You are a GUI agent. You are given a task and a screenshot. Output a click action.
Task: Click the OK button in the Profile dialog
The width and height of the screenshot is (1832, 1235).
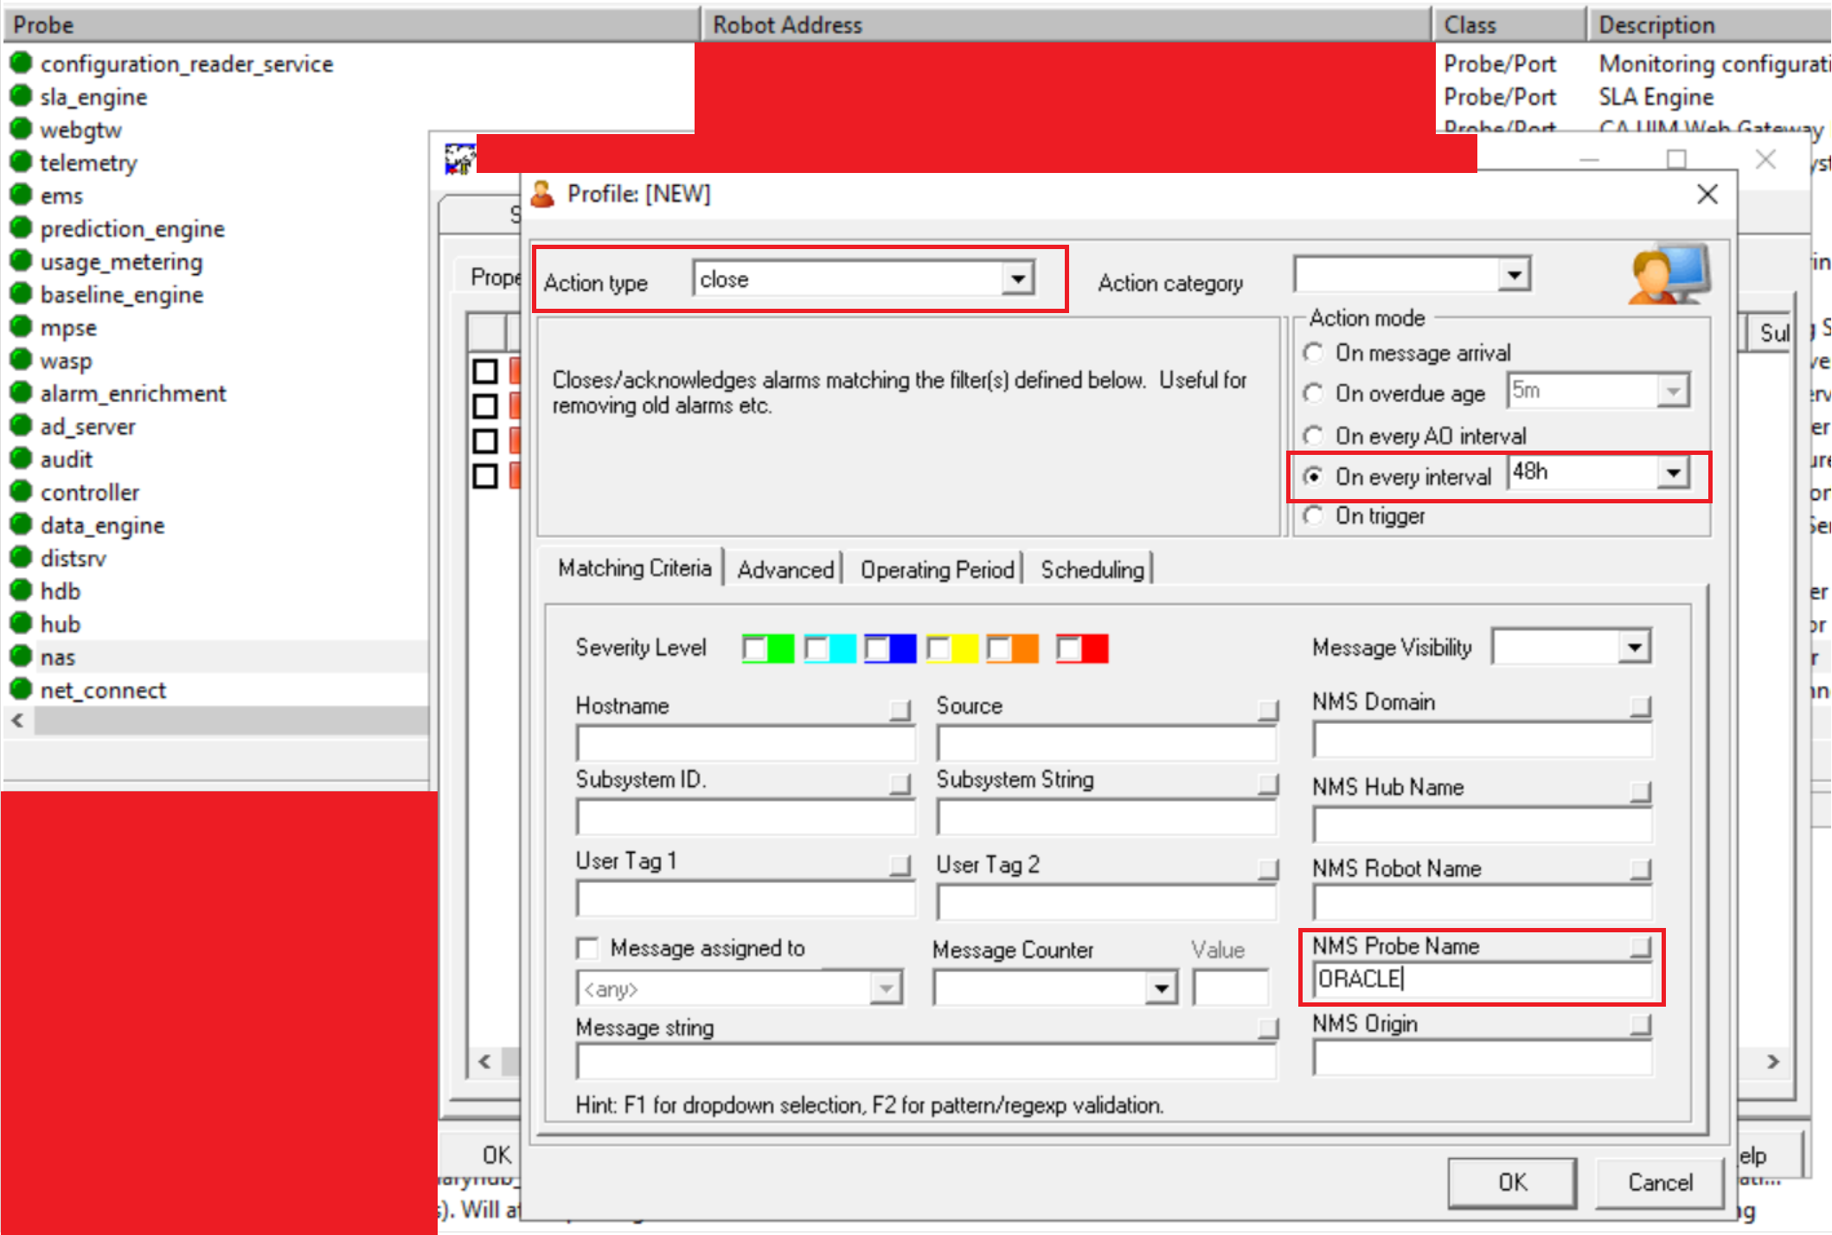1511,1182
